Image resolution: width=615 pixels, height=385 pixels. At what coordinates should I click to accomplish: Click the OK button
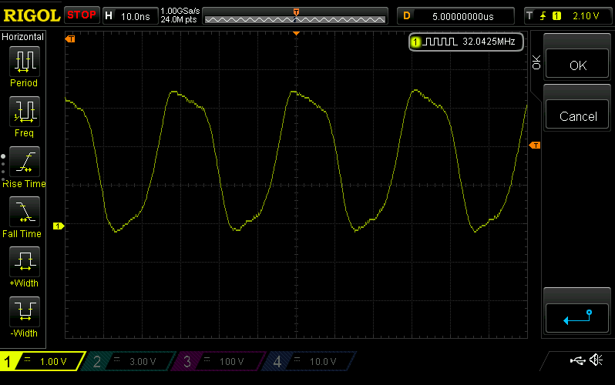577,64
